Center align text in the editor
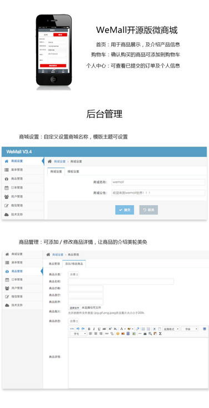 (96, 333)
